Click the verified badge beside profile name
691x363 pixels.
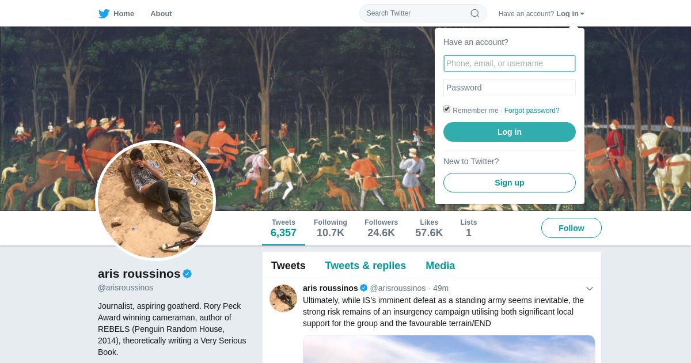187,274
